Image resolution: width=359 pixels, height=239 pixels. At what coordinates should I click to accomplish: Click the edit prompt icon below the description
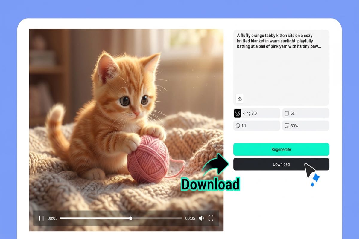pyautogui.click(x=239, y=99)
